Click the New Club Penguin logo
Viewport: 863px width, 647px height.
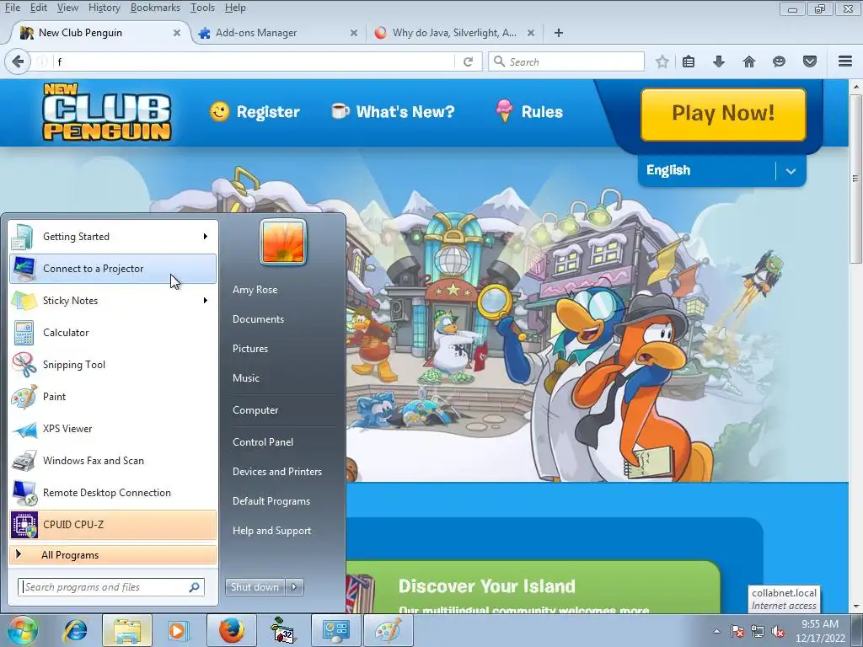pyautogui.click(x=107, y=112)
